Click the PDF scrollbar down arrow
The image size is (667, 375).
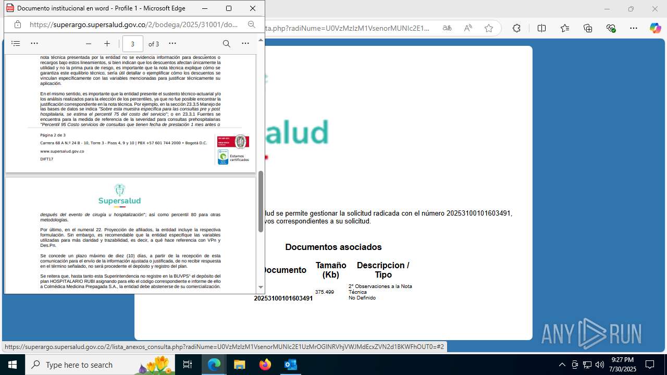(x=261, y=287)
